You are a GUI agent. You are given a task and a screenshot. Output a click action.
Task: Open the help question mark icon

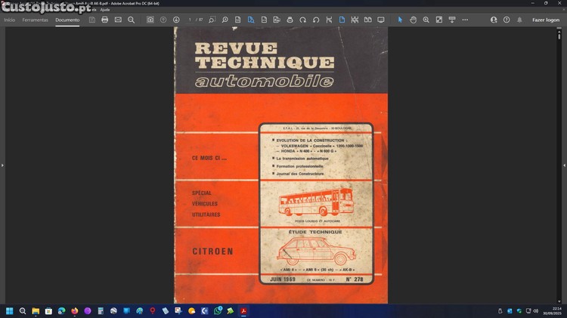[506, 20]
